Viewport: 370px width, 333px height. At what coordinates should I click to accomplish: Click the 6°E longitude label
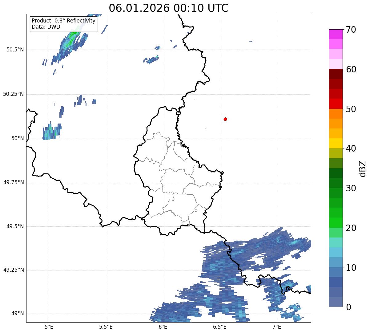(x=163, y=327)
